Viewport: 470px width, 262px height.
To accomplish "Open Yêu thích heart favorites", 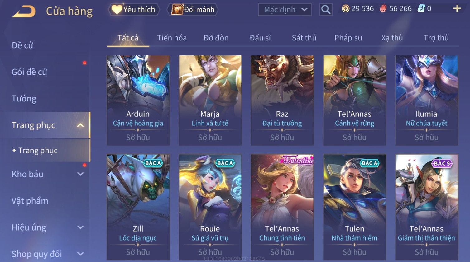I will click(134, 9).
